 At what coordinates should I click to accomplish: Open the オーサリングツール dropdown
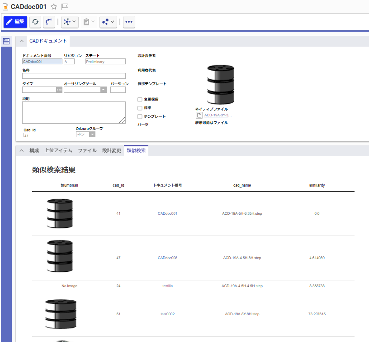coord(104,90)
